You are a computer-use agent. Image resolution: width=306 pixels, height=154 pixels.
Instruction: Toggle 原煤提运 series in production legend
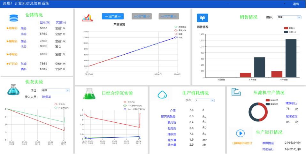coord(179,27)
